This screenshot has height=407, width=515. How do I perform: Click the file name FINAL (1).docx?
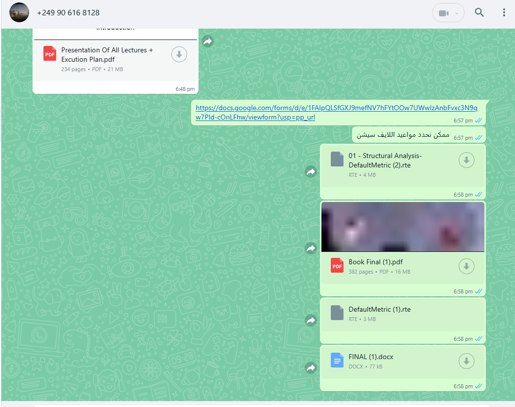coord(371,357)
